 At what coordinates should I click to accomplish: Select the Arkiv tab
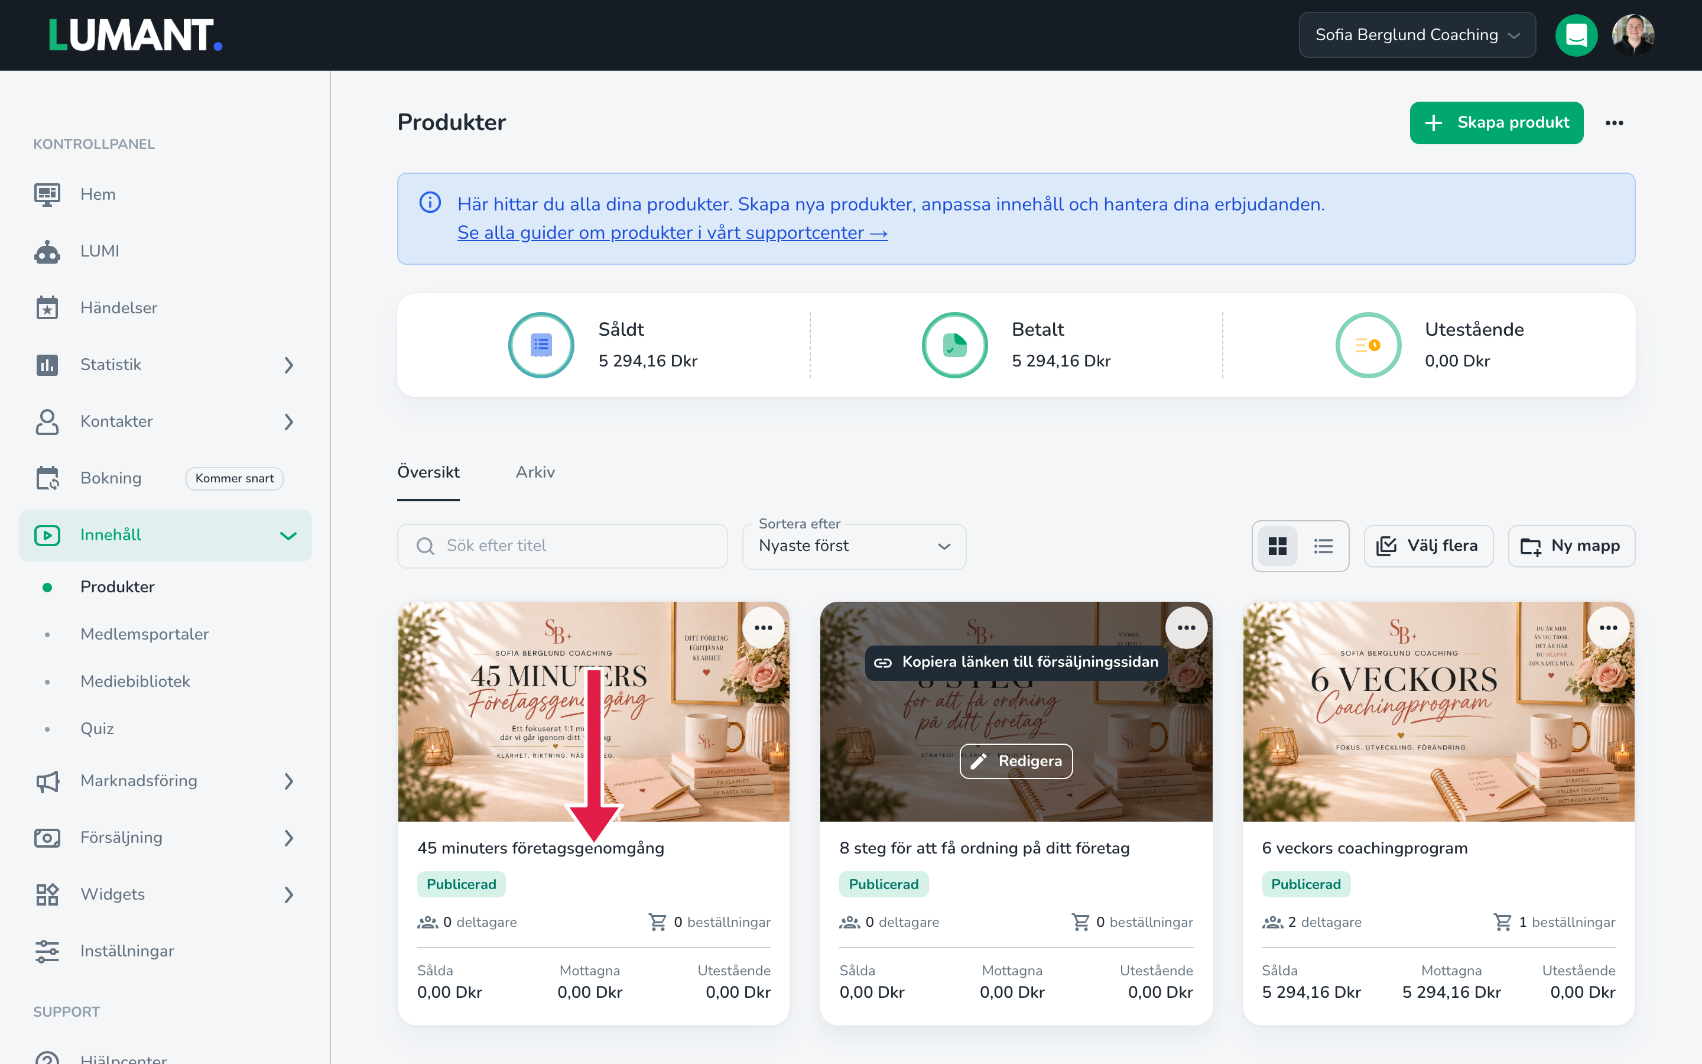[535, 472]
